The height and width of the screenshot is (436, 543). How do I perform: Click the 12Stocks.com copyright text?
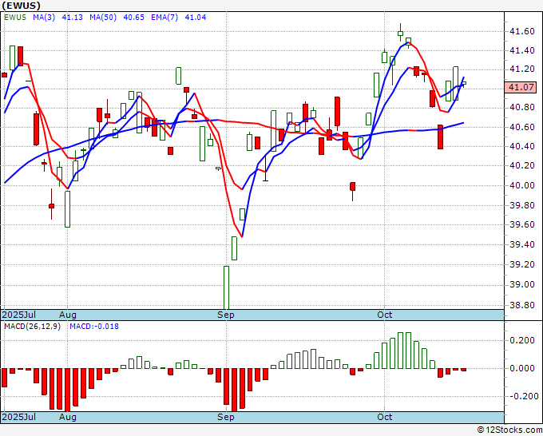pos(509,430)
